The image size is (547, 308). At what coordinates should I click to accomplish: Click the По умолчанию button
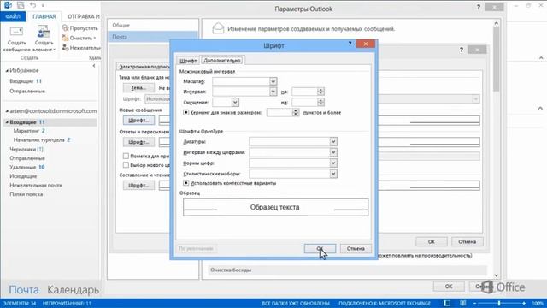(196, 248)
